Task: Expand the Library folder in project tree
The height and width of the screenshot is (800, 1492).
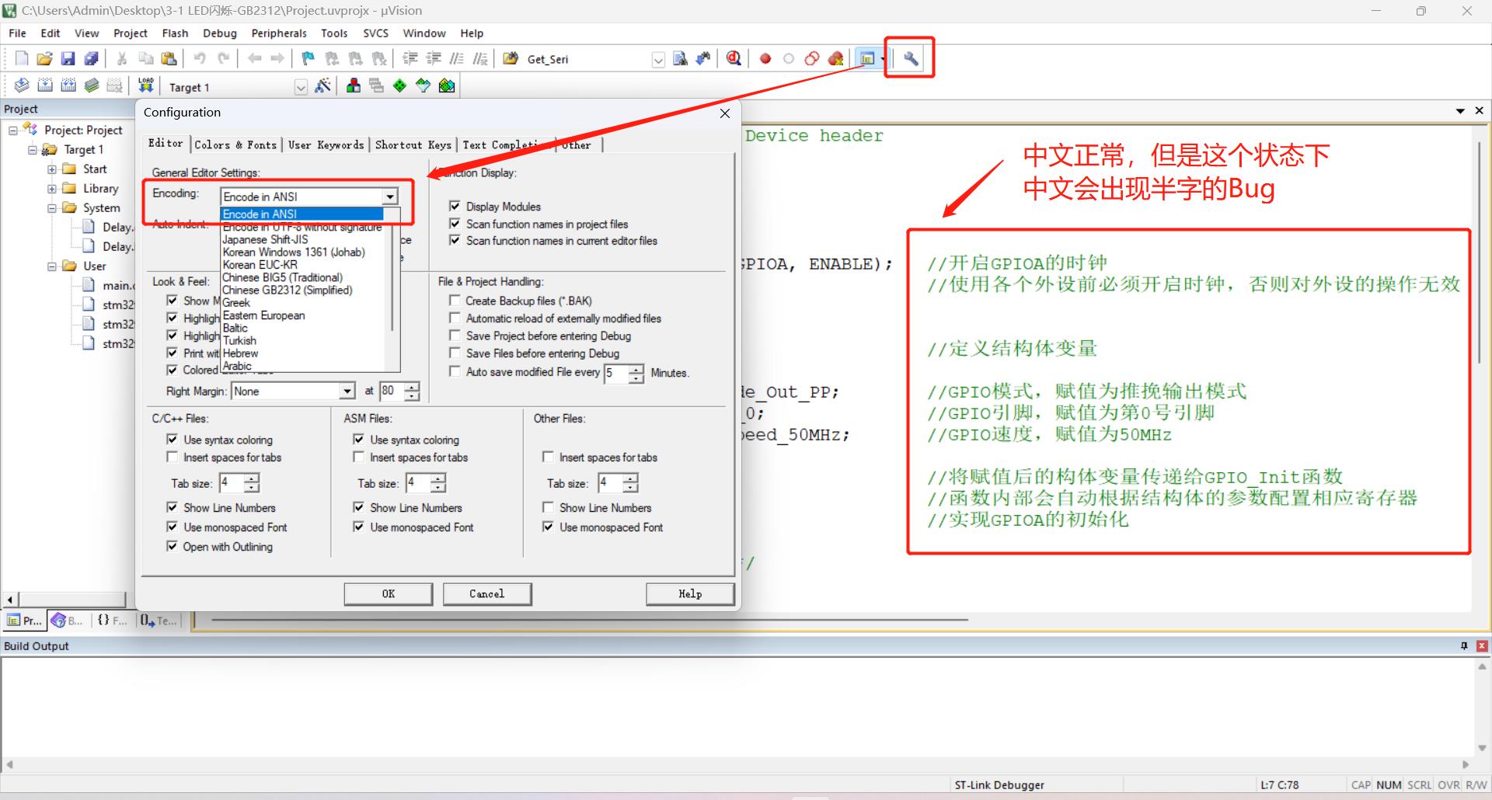Action: click(x=52, y=189)
